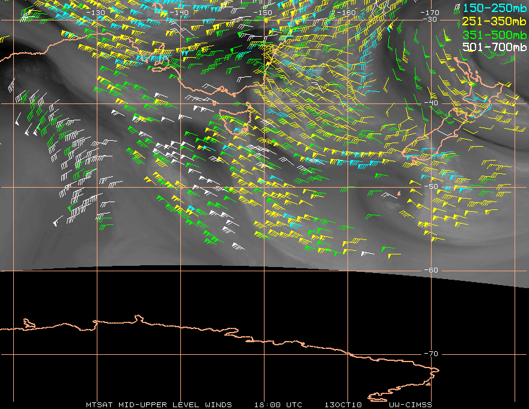Click the -160 longitude label
This screenshot has width=529, height=409.
346,13
